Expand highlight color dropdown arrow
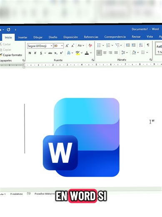The width and height of the screenshot is (162, 217). coord(82,53)
